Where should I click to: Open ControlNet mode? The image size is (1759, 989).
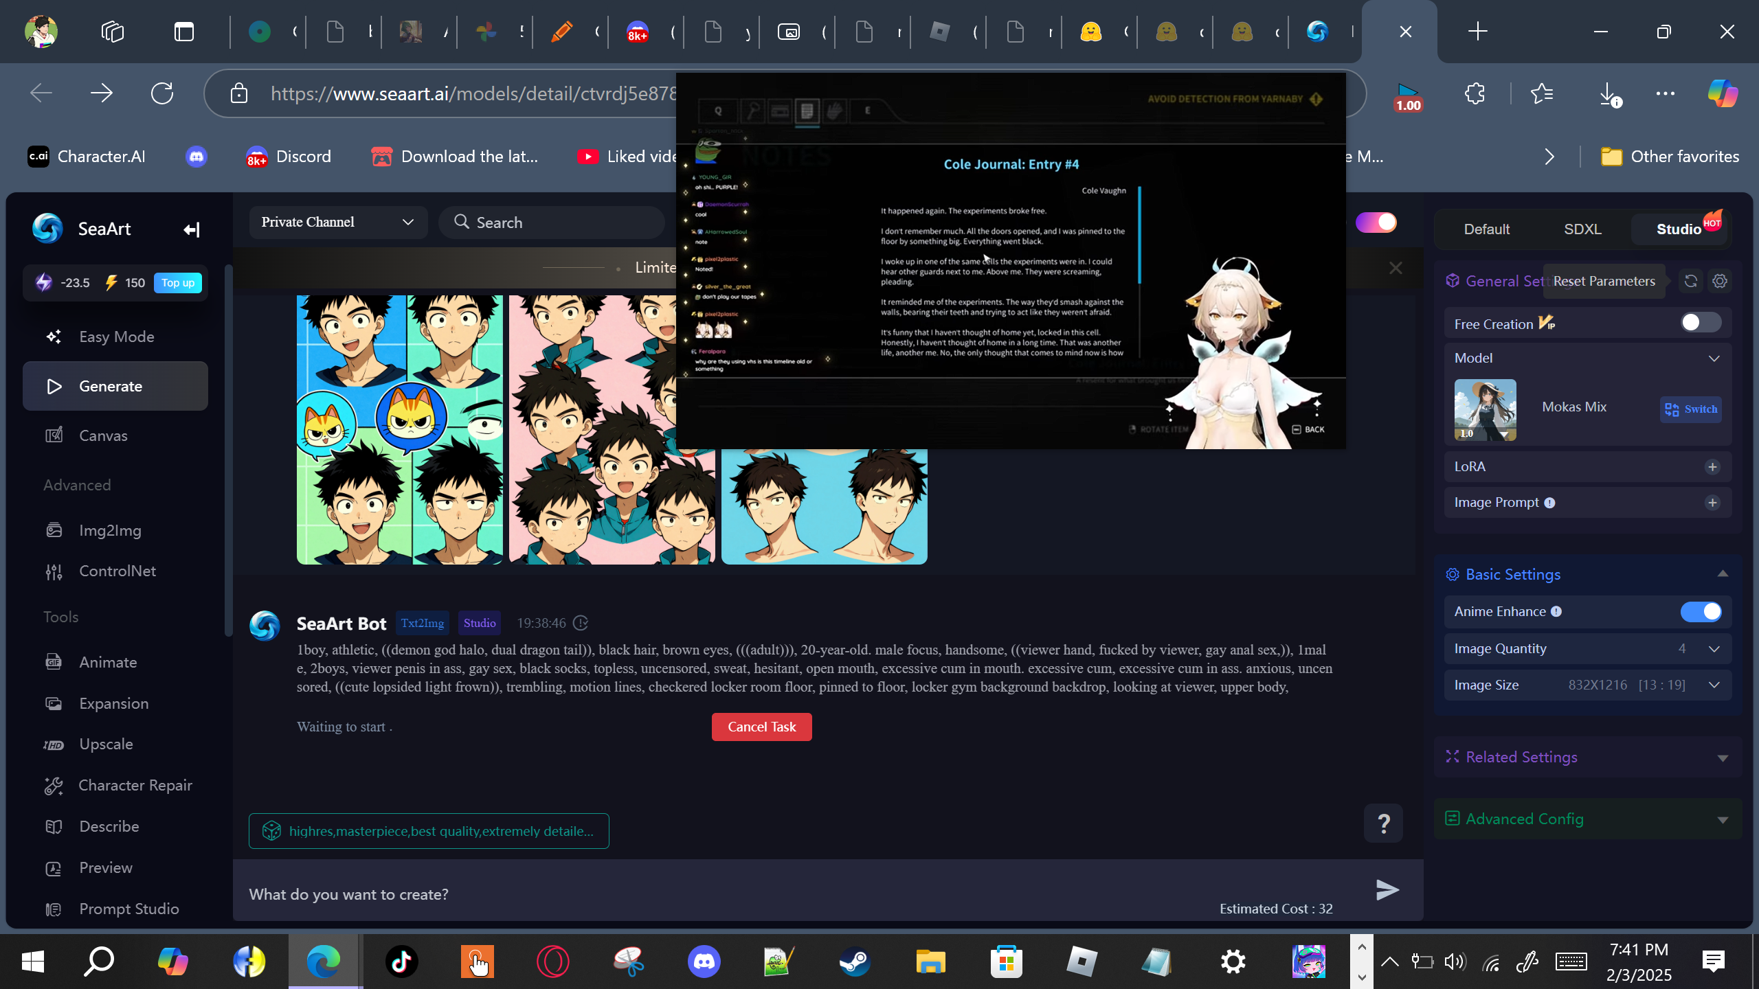click(115, 571)
